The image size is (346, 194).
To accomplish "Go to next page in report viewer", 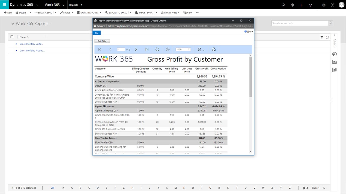I will click(x=136, y=49).
